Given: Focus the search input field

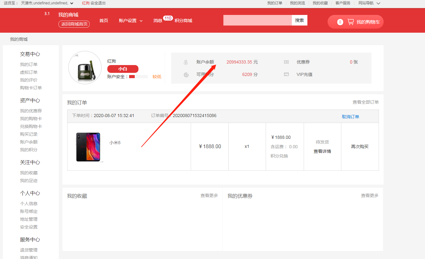Looking at the screenshot, I should 257,20.
